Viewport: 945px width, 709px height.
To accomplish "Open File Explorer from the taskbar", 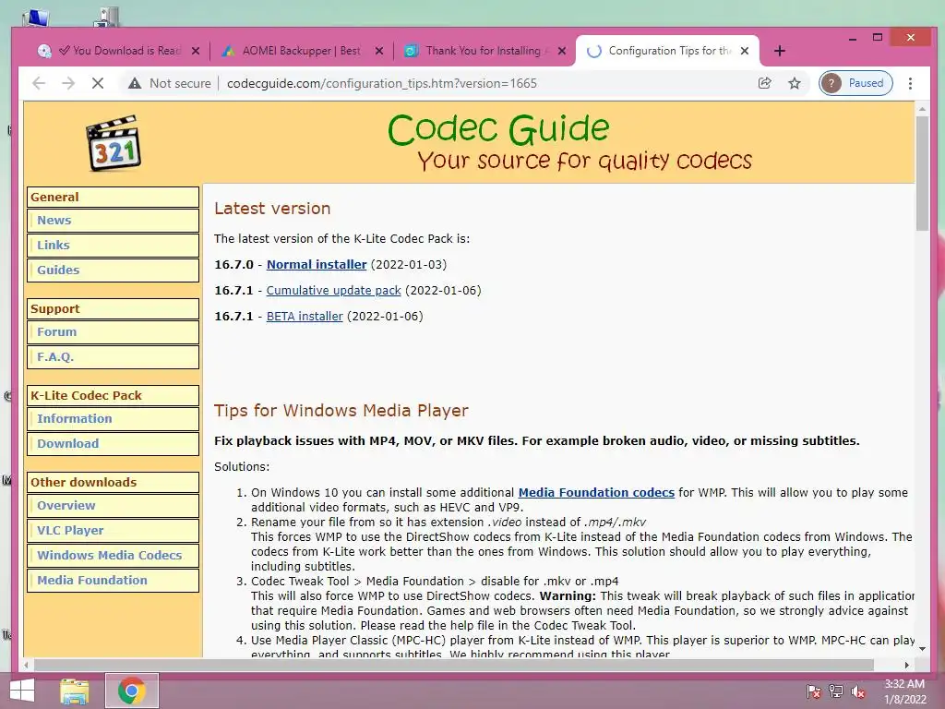I will (75, 691).
